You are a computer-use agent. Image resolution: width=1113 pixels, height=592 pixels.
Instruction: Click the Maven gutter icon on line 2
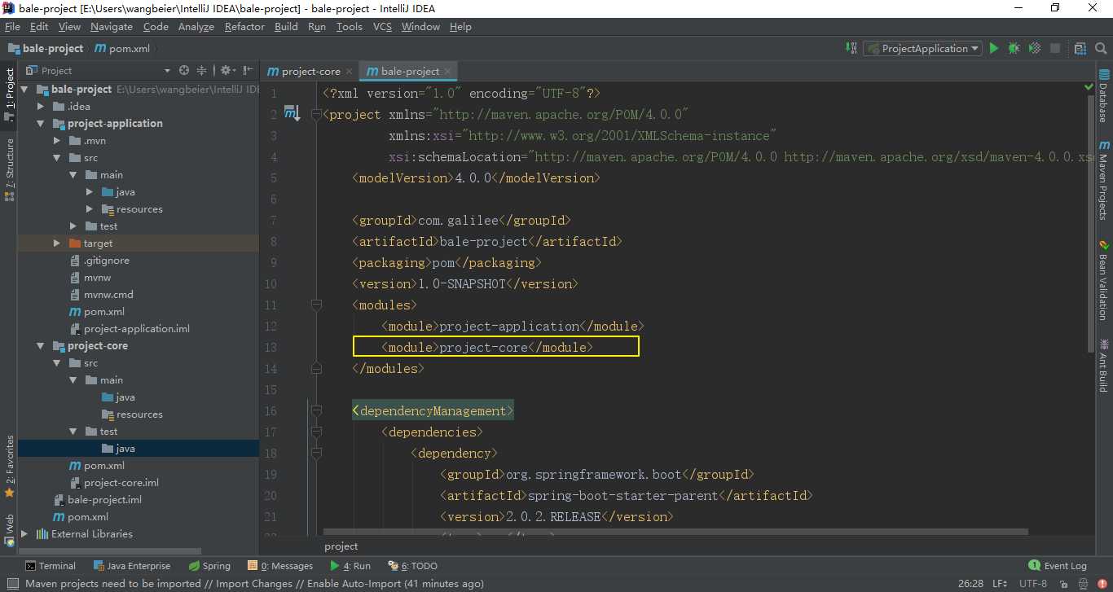[291, 113]
